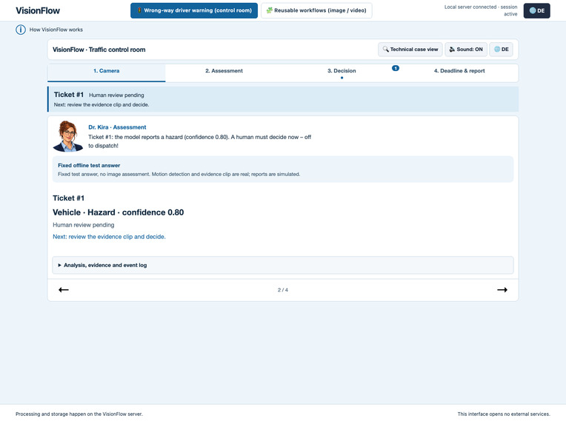
Task: Click the info icon beside How VisionFlow works
Action: tap(21, 30)
